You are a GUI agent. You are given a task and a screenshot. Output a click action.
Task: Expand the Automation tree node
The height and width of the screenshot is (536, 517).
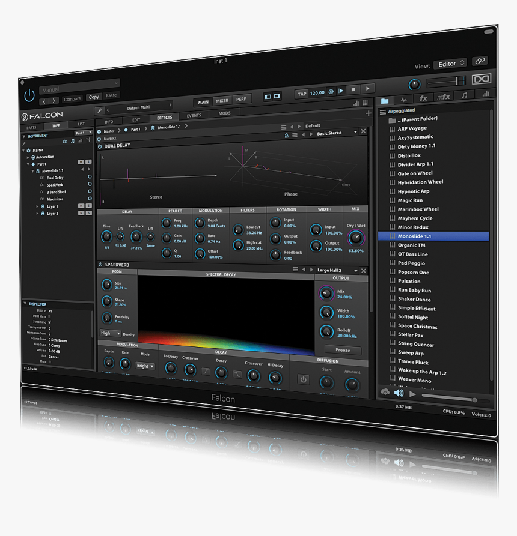28,158
